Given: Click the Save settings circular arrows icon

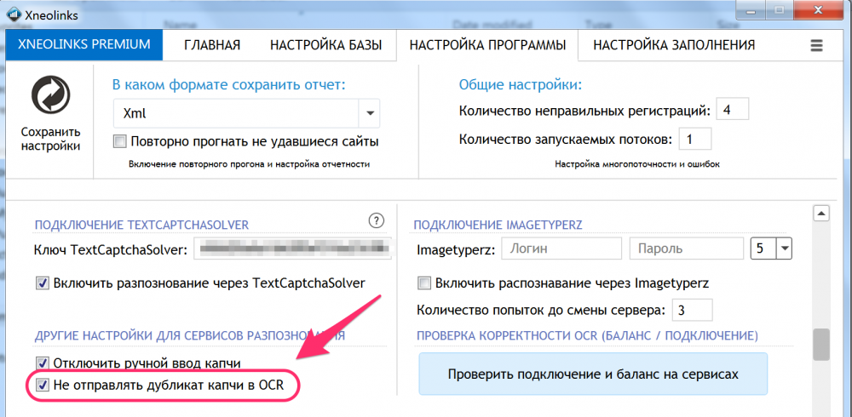Looking at the screenshot, I should point(50,97).
